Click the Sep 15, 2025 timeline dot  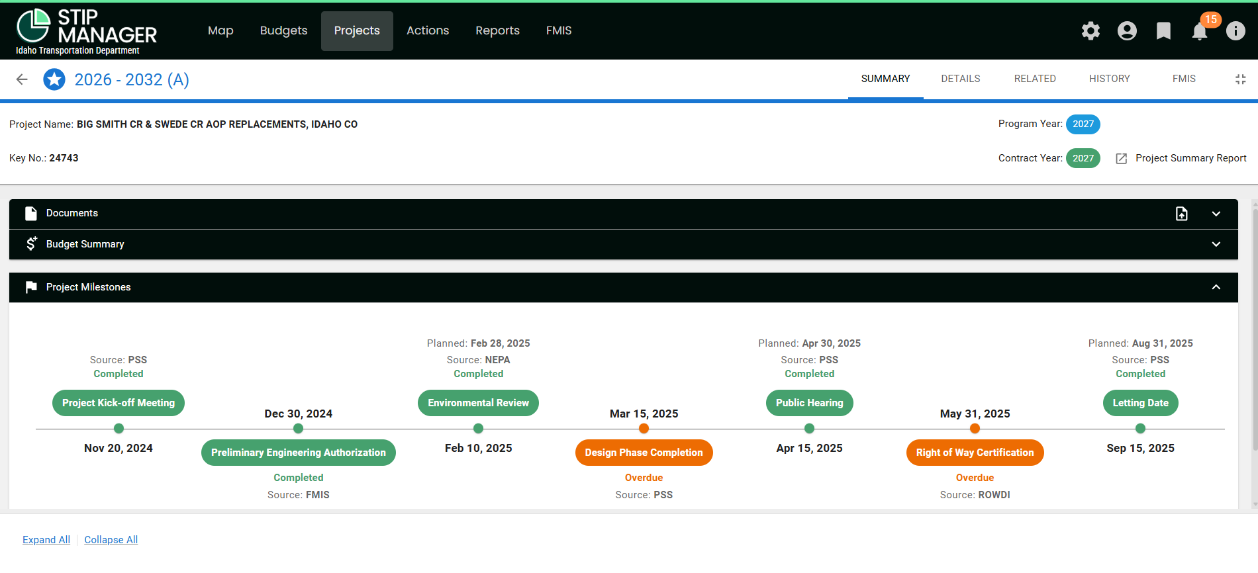tap(1140, 429)
